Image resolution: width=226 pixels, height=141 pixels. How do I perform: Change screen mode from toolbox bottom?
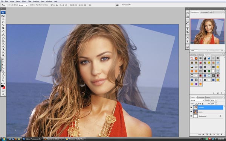pyautogui.click(x=3, y=94)
